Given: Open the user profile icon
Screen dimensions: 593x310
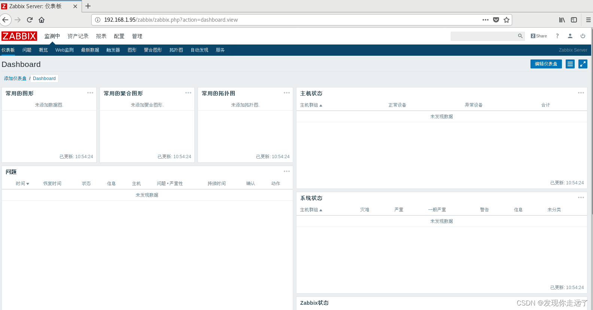Looking at the screenshot, I should 570,36.
